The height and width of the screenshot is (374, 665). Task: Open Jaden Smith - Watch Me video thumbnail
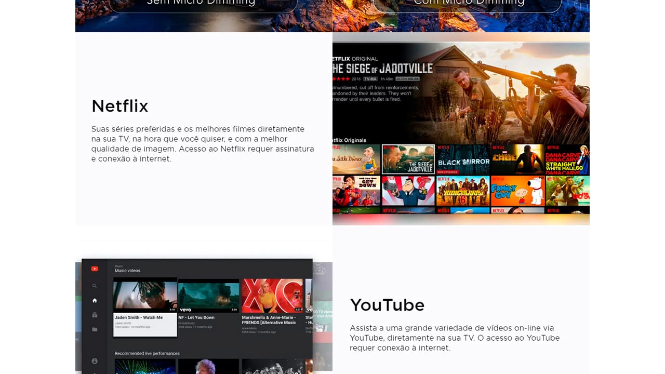[145, 295]
